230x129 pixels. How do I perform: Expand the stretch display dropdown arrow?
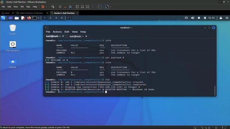(111, 7)
